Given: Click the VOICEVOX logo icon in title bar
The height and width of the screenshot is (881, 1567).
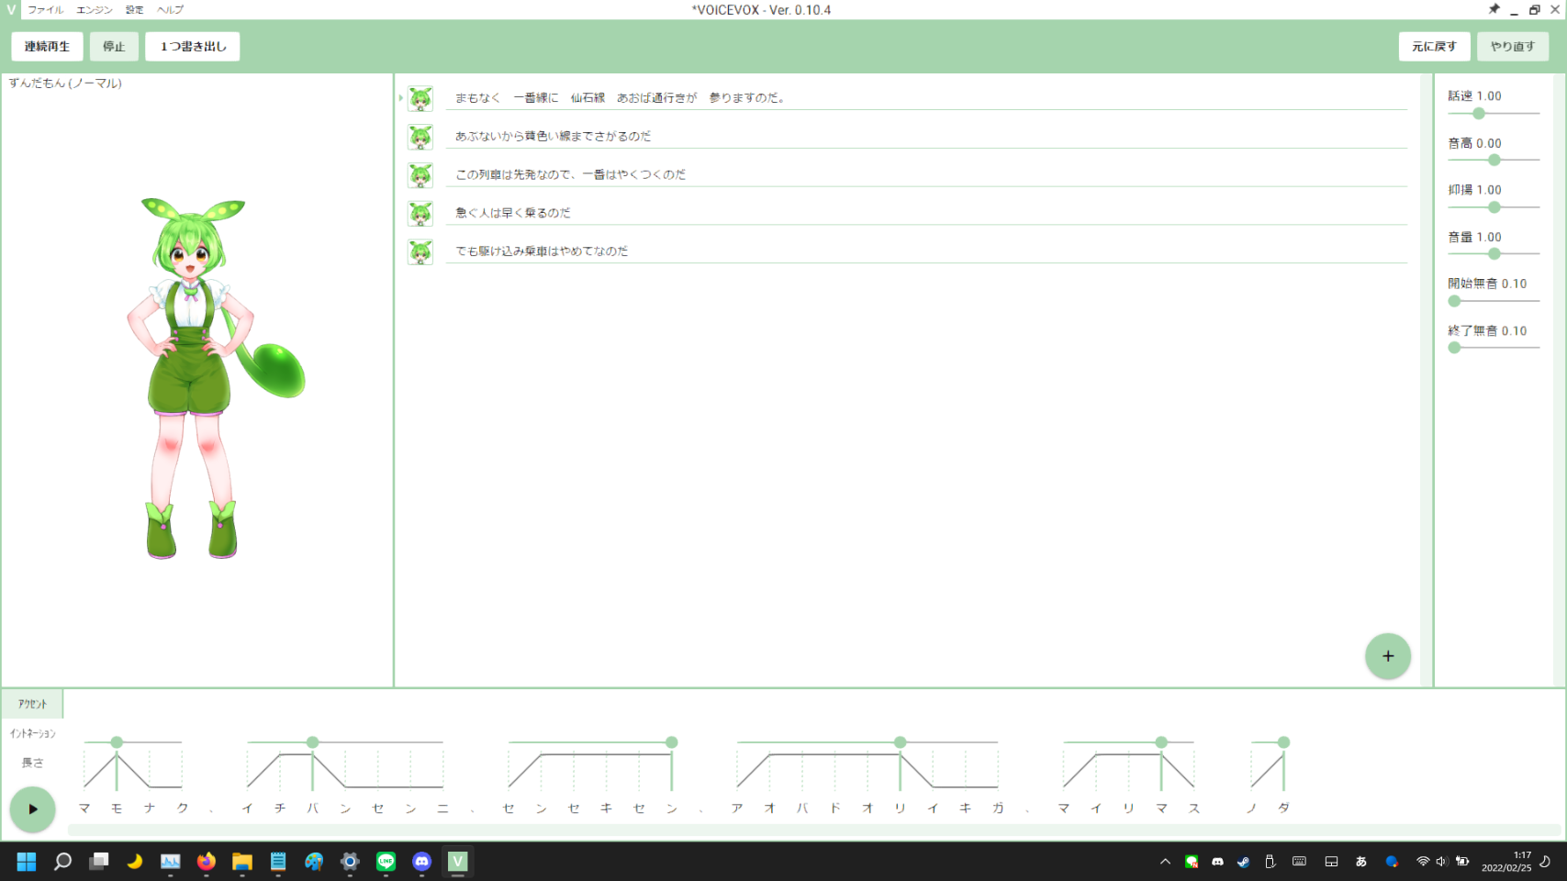Looking at the screenshot, I should click(x=11, y=10).
